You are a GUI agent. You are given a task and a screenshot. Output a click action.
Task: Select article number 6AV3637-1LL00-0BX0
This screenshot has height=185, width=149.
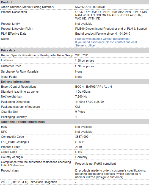[90, 7]
